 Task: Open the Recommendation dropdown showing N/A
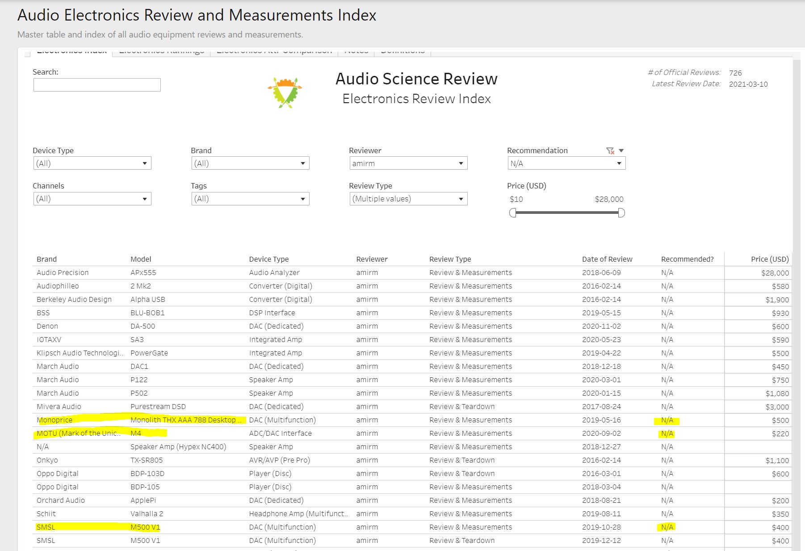566,163
